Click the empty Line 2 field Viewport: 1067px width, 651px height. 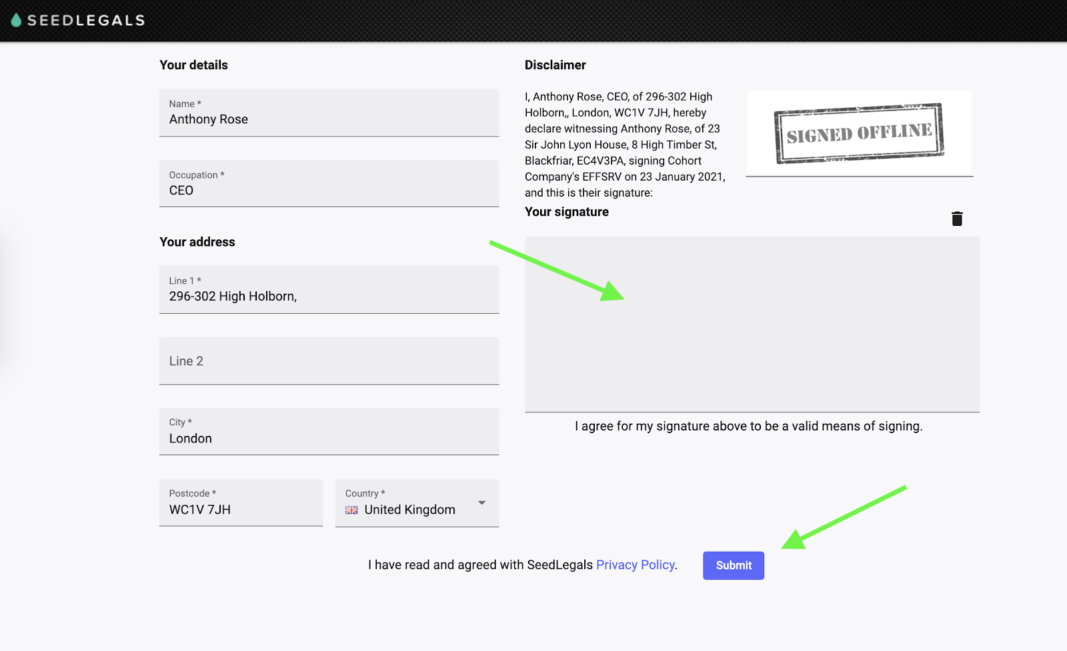[329, 361]
